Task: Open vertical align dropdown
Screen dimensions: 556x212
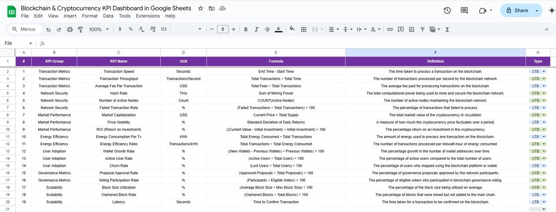Action: 347,29
